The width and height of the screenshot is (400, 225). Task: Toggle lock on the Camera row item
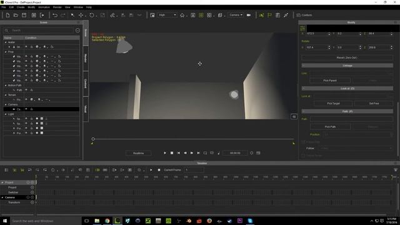click(x=32, y=109)
